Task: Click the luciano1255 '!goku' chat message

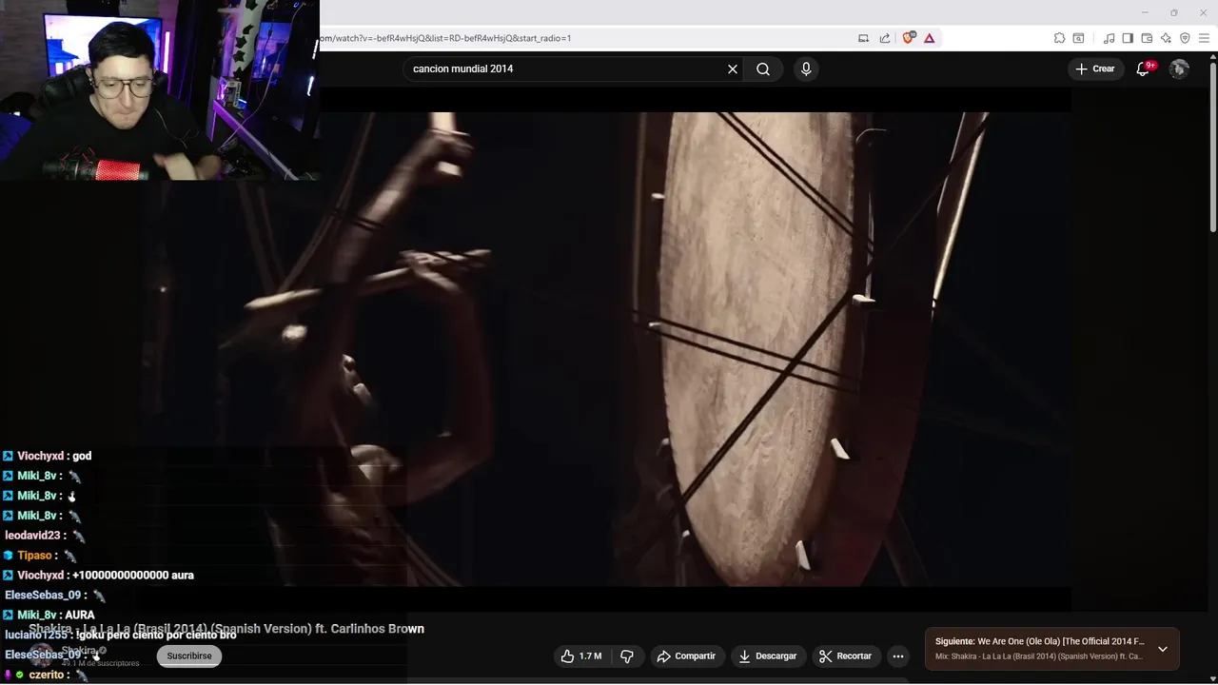Action: [120, 635]
